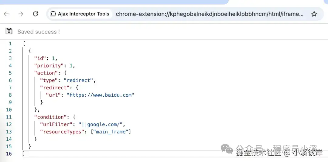
Task: Place cursor after closing bracket on line 16
Action: tap(25, 154)
